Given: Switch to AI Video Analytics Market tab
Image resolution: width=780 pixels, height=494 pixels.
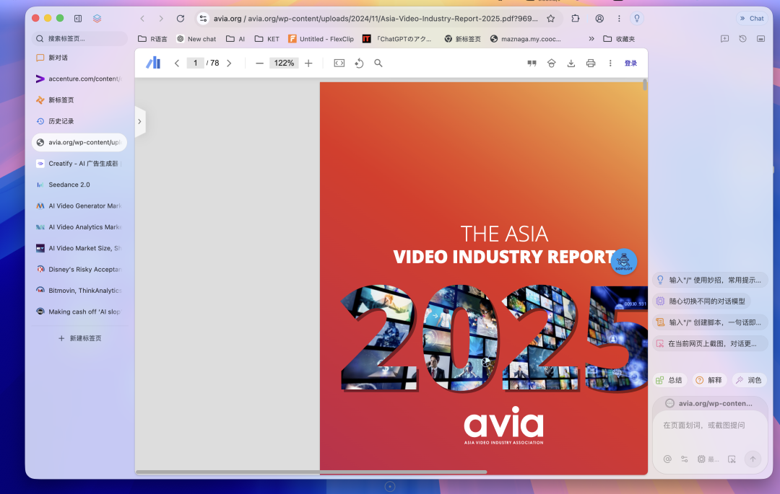Looking at the screenshot, I should [x=79, y=227].
